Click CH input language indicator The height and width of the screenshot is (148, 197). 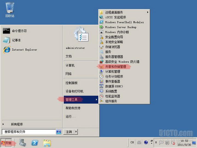click(132, 142)
